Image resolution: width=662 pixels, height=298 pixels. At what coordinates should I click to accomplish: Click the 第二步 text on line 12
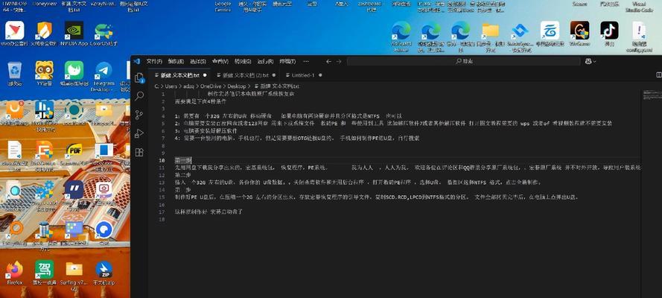click(183, 175)
